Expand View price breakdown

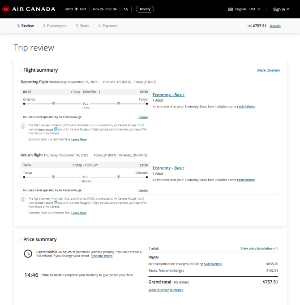coord(259,249)
